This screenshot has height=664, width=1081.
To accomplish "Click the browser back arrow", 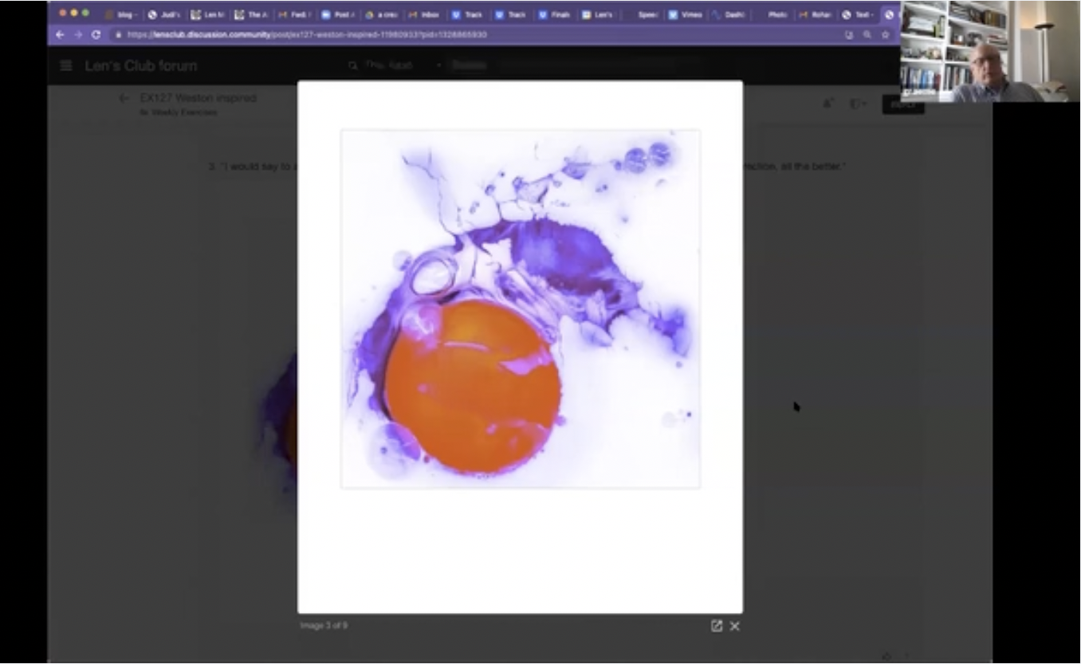I will (x=60, y=35).
